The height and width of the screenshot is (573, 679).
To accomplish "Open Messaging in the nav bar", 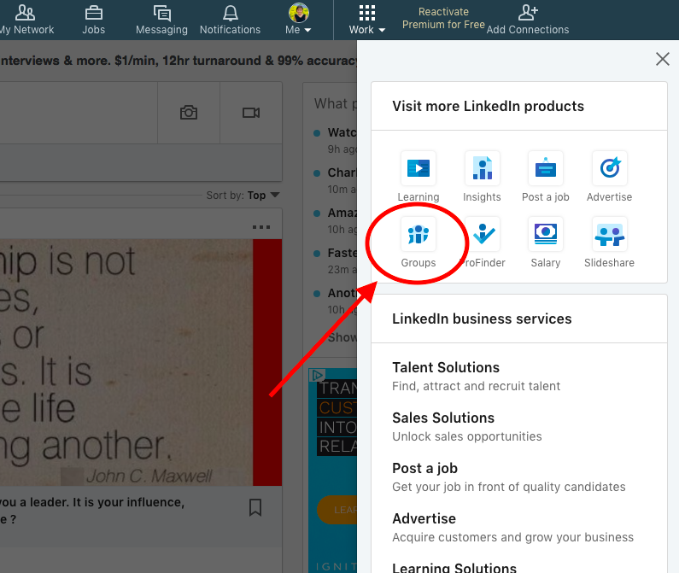I will pyautogui.click(x=161, y=20).
